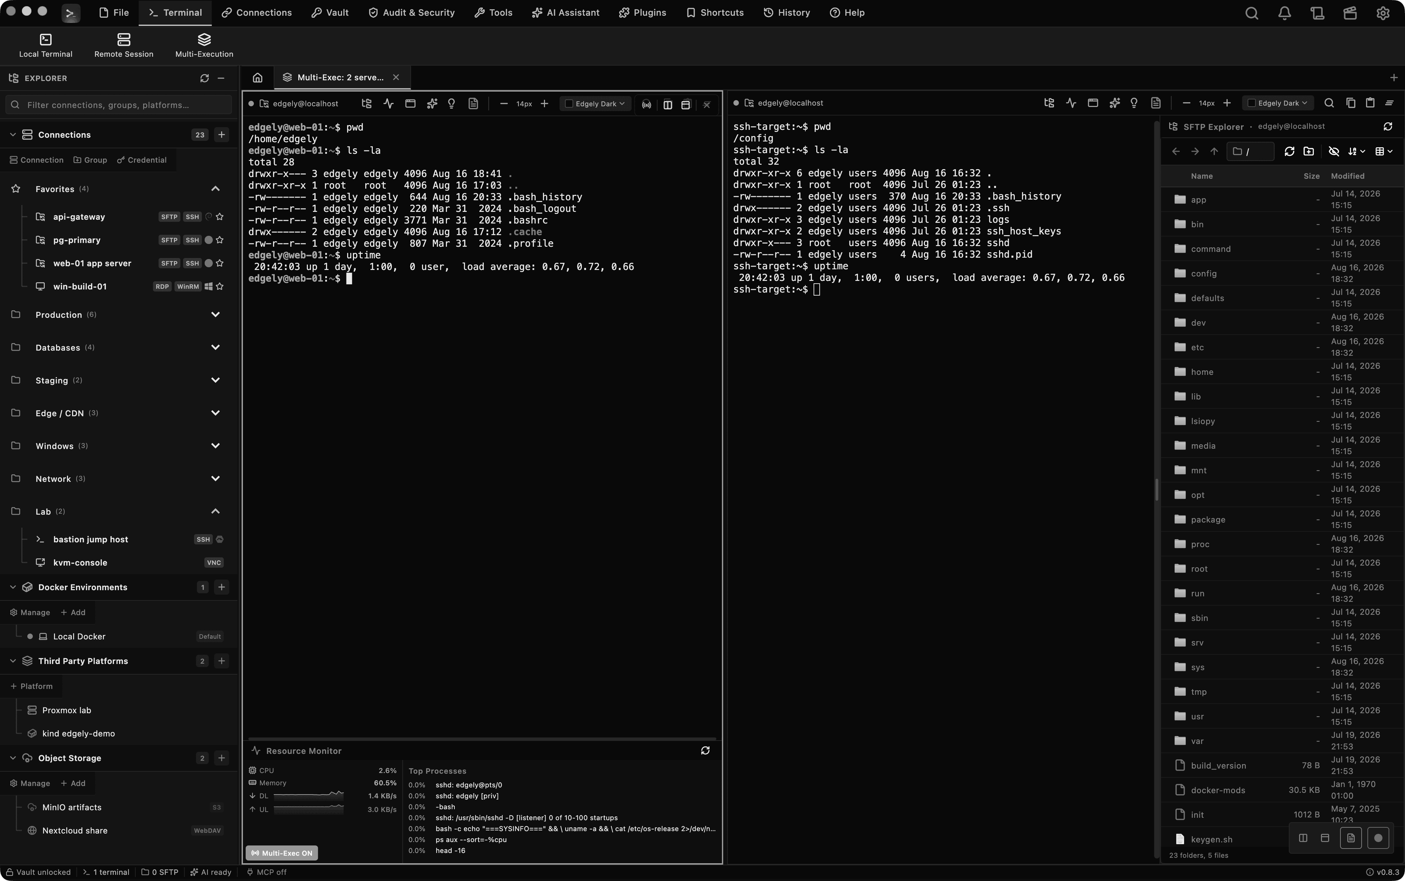Click the Filter connections input field
Viewport: 1405px width, 881px height.
pyautogui.click(x=119, y=105)
